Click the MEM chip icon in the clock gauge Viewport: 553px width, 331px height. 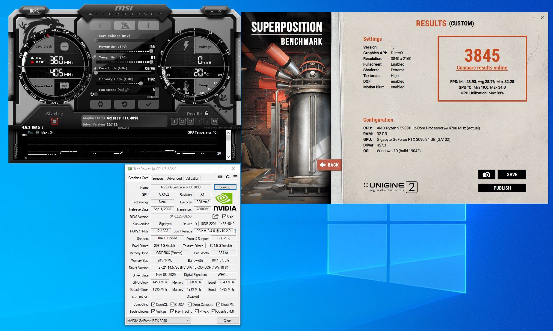coord(64,86)
